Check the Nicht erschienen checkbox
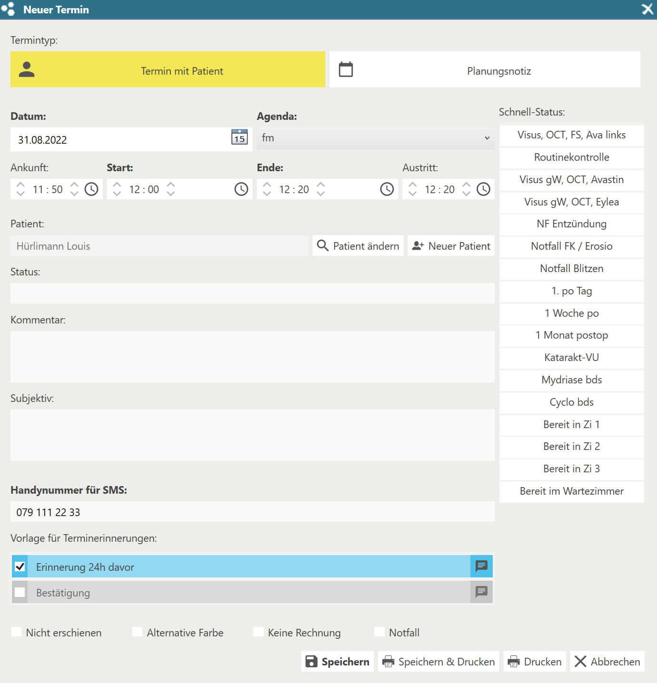This screenshot has width=657, height=683. (17, 632)
